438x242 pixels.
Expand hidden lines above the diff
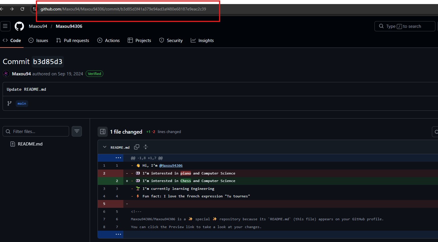118,158
